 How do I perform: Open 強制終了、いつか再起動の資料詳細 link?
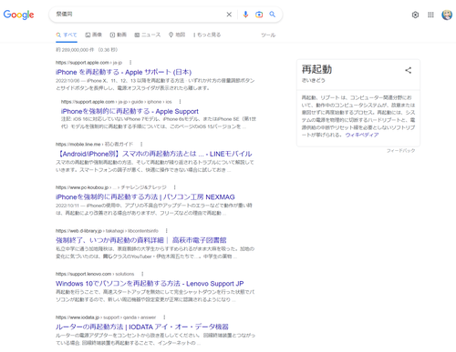click(x=141, y=240)
